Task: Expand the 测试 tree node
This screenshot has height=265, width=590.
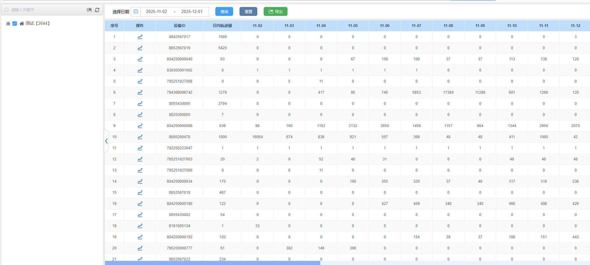Action: (x=8, y=24)
